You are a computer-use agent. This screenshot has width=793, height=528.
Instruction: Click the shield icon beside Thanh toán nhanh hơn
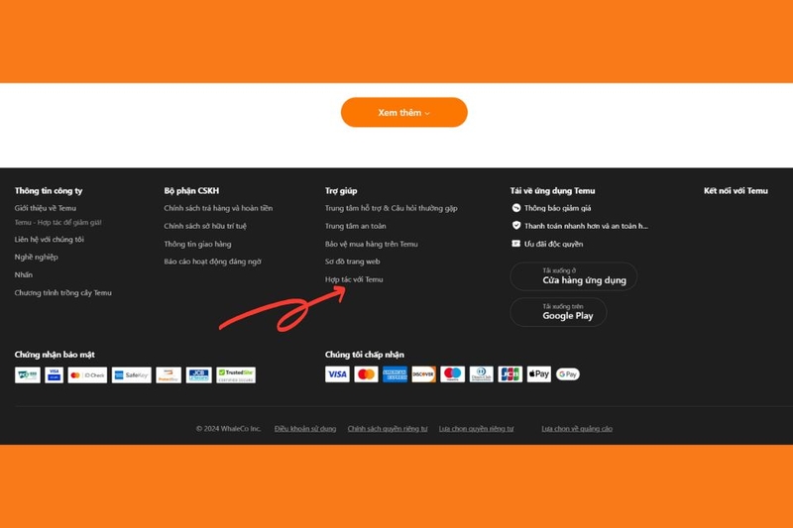coord(515,225)
